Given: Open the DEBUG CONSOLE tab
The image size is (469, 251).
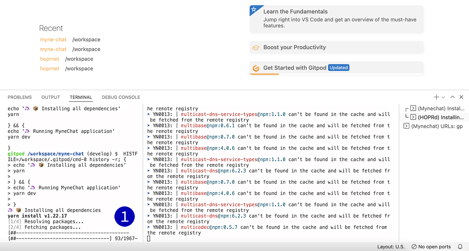Looking at the screenshot, I should click(121, 97).
